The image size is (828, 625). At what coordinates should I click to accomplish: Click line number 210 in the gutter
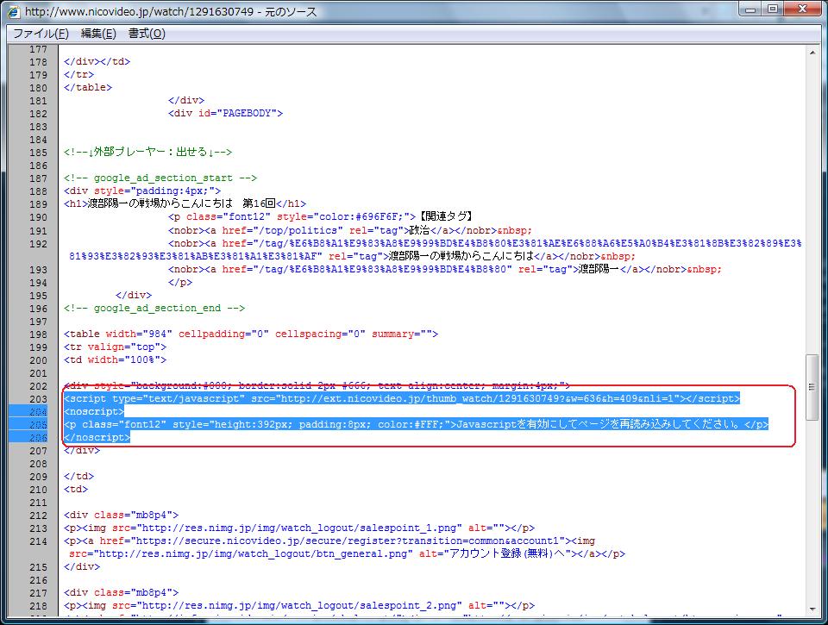[38, 490]
